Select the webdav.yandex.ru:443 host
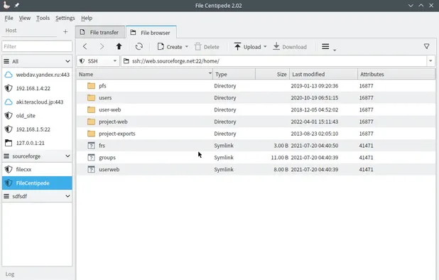The width and height of the screenshot is (439, 280). (37, 75)
